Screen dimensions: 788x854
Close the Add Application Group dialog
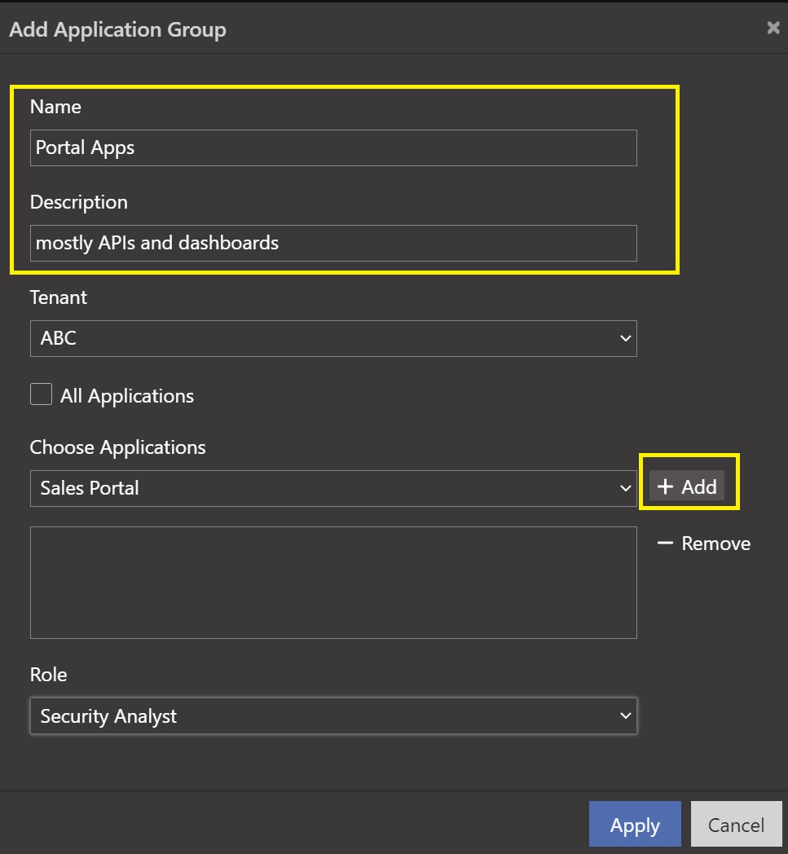coord(773,29)
